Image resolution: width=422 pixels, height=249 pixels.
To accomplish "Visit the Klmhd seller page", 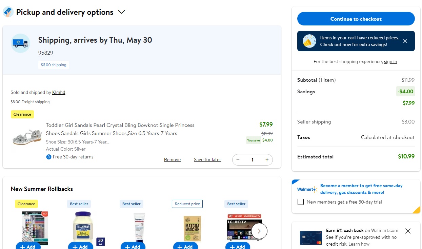I will pos(58,92).
